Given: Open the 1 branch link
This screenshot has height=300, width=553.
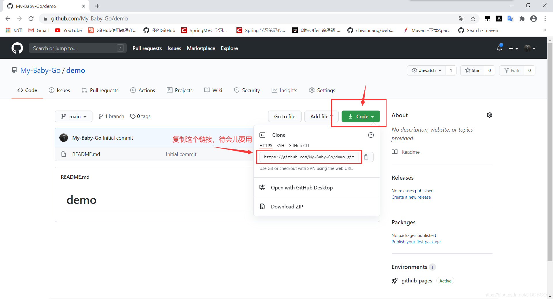Looking at the screenshot, I should coord(111,116).
